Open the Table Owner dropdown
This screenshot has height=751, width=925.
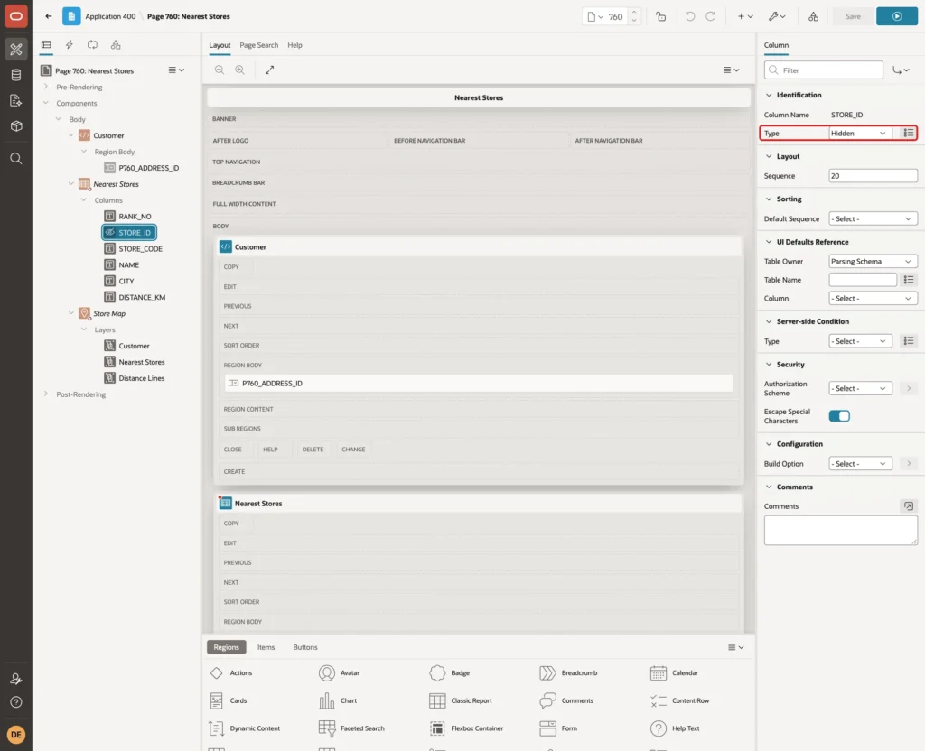click(x=873, y=261)
